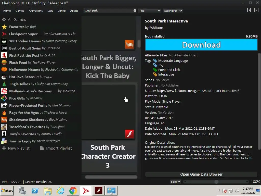Open the Favorites playlist star icon
Viewport: 261px width, 196px height.
click(4, 27)
